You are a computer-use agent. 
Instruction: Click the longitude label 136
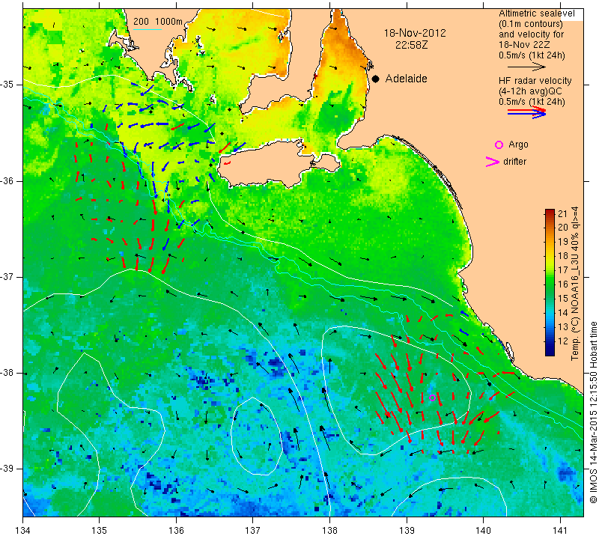point(176,530)
